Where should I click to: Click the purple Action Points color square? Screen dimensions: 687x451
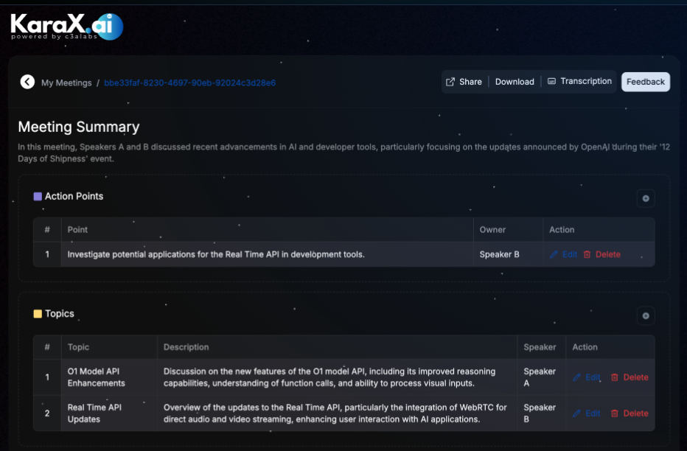click(x=38, y=196)
